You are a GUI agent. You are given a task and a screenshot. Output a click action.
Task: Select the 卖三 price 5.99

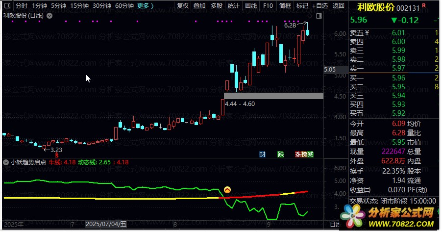pyautogui.click(x=398, y=51)
